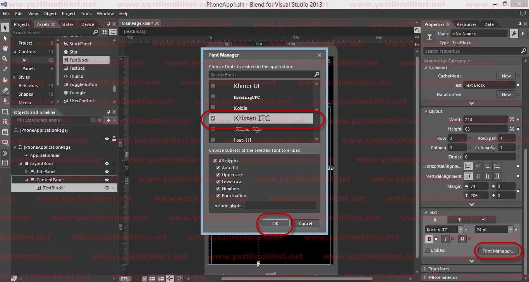Check the Khmer UI font checkbox
The height and width of the screenshot is (282, 529).
click(x=213, y=86)
